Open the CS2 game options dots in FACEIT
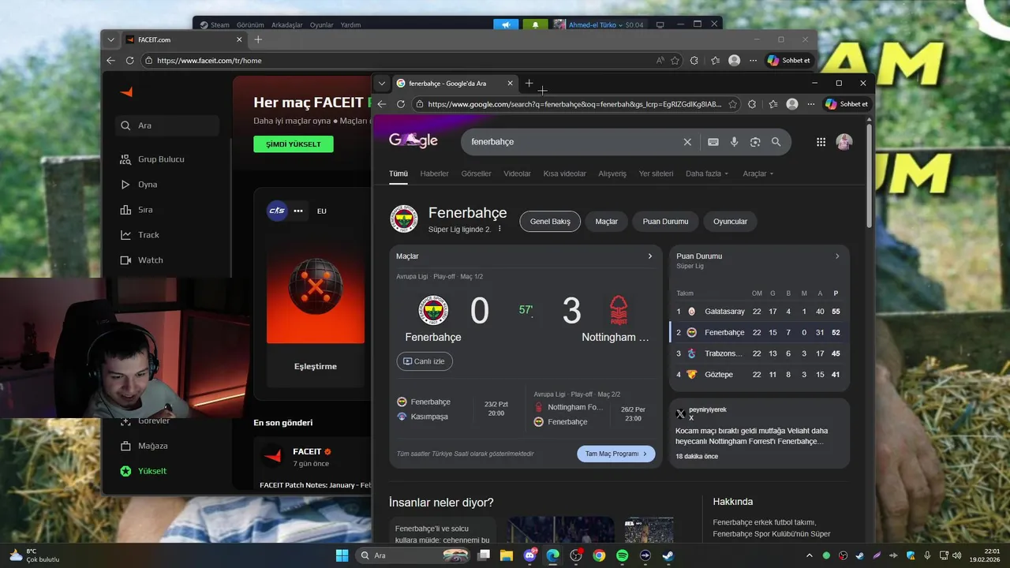1010x568 pixels. (x=298, y=211)
